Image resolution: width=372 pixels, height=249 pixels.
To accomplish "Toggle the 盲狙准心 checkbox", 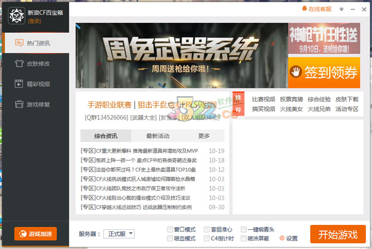I will (x=207, y=230).
